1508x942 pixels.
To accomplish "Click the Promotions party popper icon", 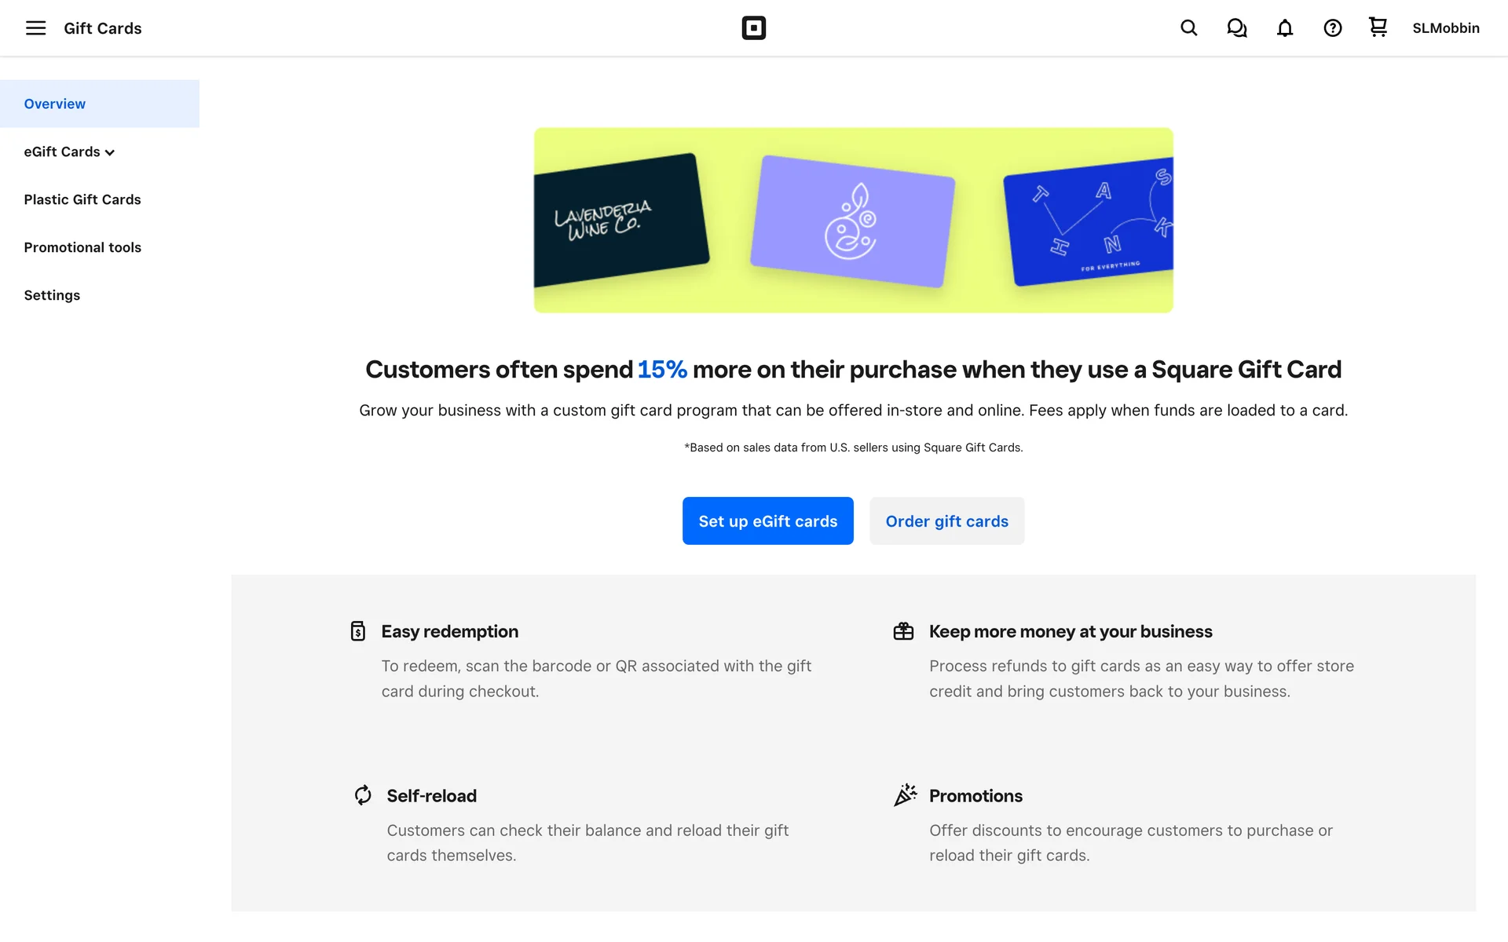I will 905,794.
